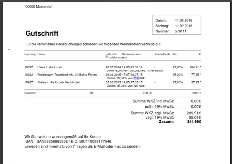This screenshot has width=232, height=164.
Task: Select booking number 10982
Action: 28,74
